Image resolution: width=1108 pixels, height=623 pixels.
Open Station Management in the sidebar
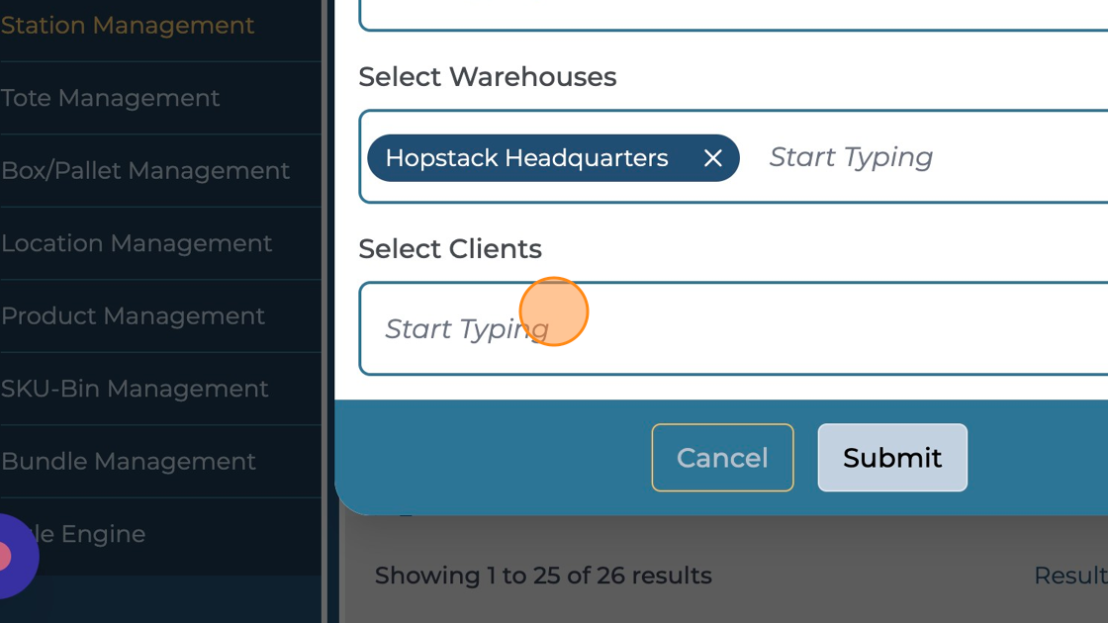click(128, 26)
